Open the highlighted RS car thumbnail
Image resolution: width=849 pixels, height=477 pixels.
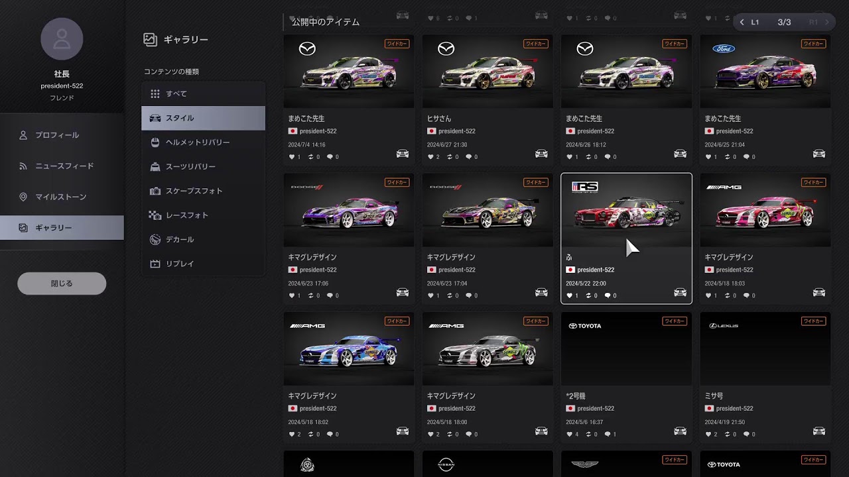tap(627, 211)
